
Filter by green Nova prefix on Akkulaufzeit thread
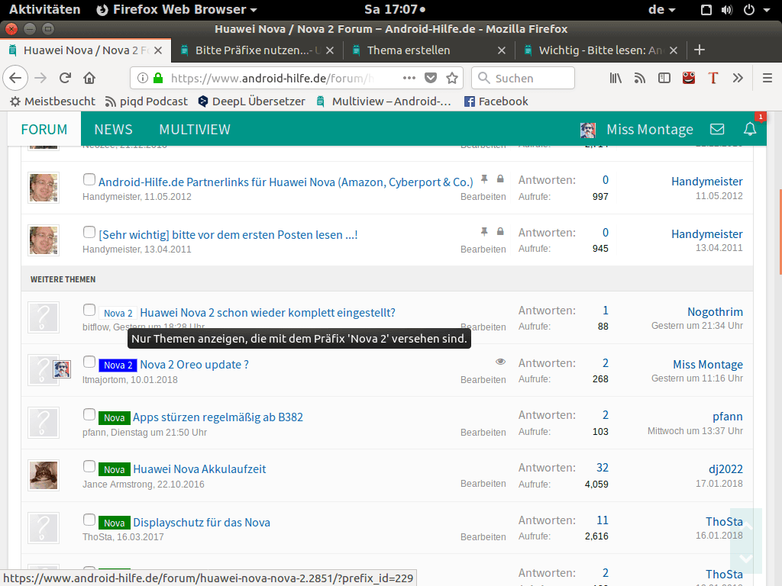[115, 469]
